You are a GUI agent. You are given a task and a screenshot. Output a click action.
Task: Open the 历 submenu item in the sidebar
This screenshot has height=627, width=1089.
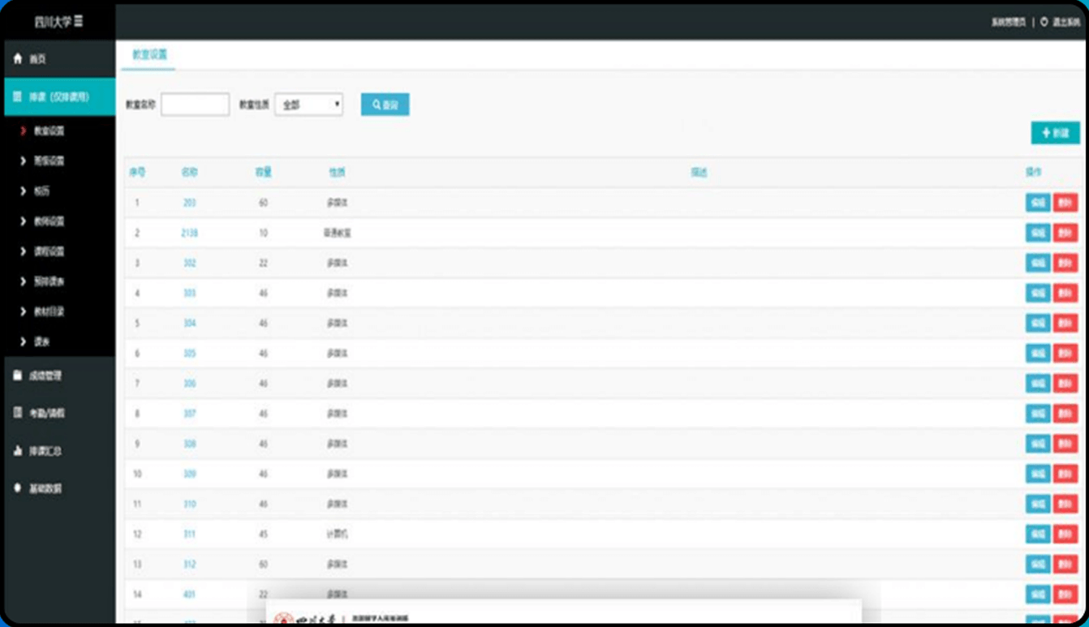click(41, 191)
